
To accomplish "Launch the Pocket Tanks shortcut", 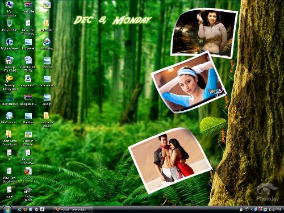I will (28, 194).
